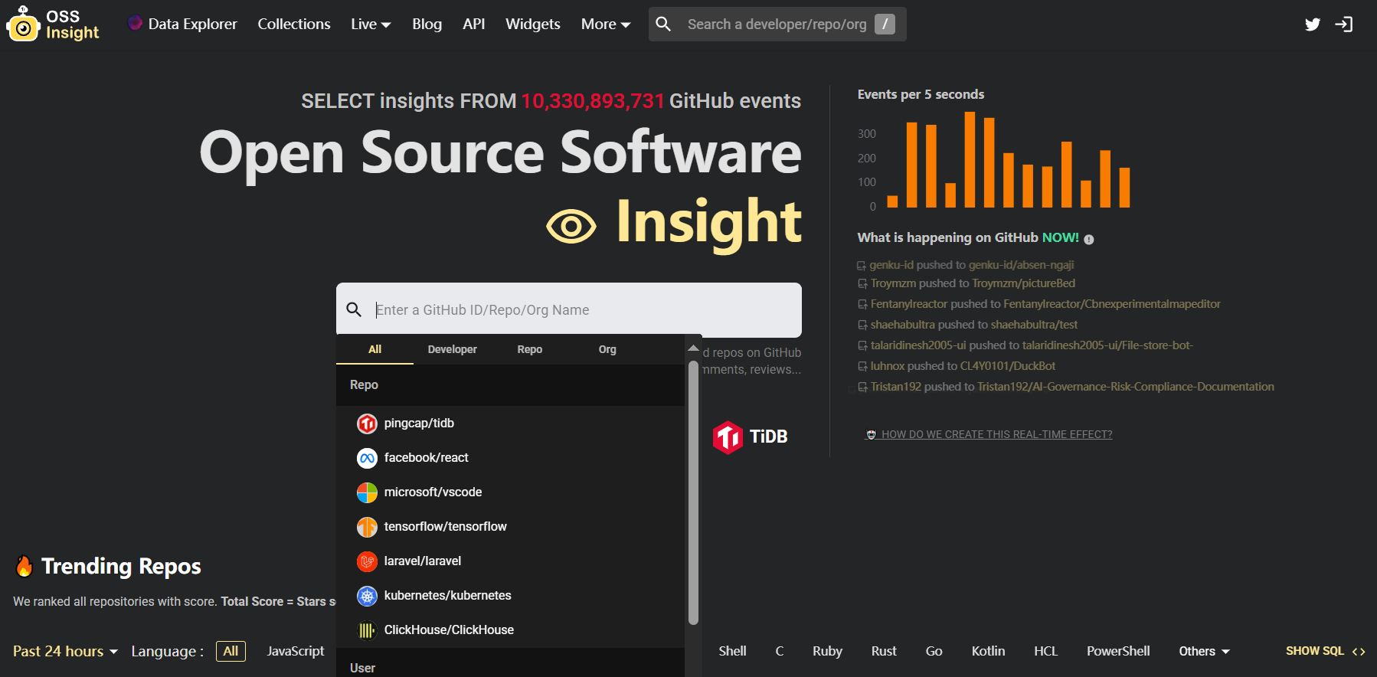Click the Trending Repos fire icon
This screenshot has width=1377, height=677.
pyautogui.click(x=25, y=566)
